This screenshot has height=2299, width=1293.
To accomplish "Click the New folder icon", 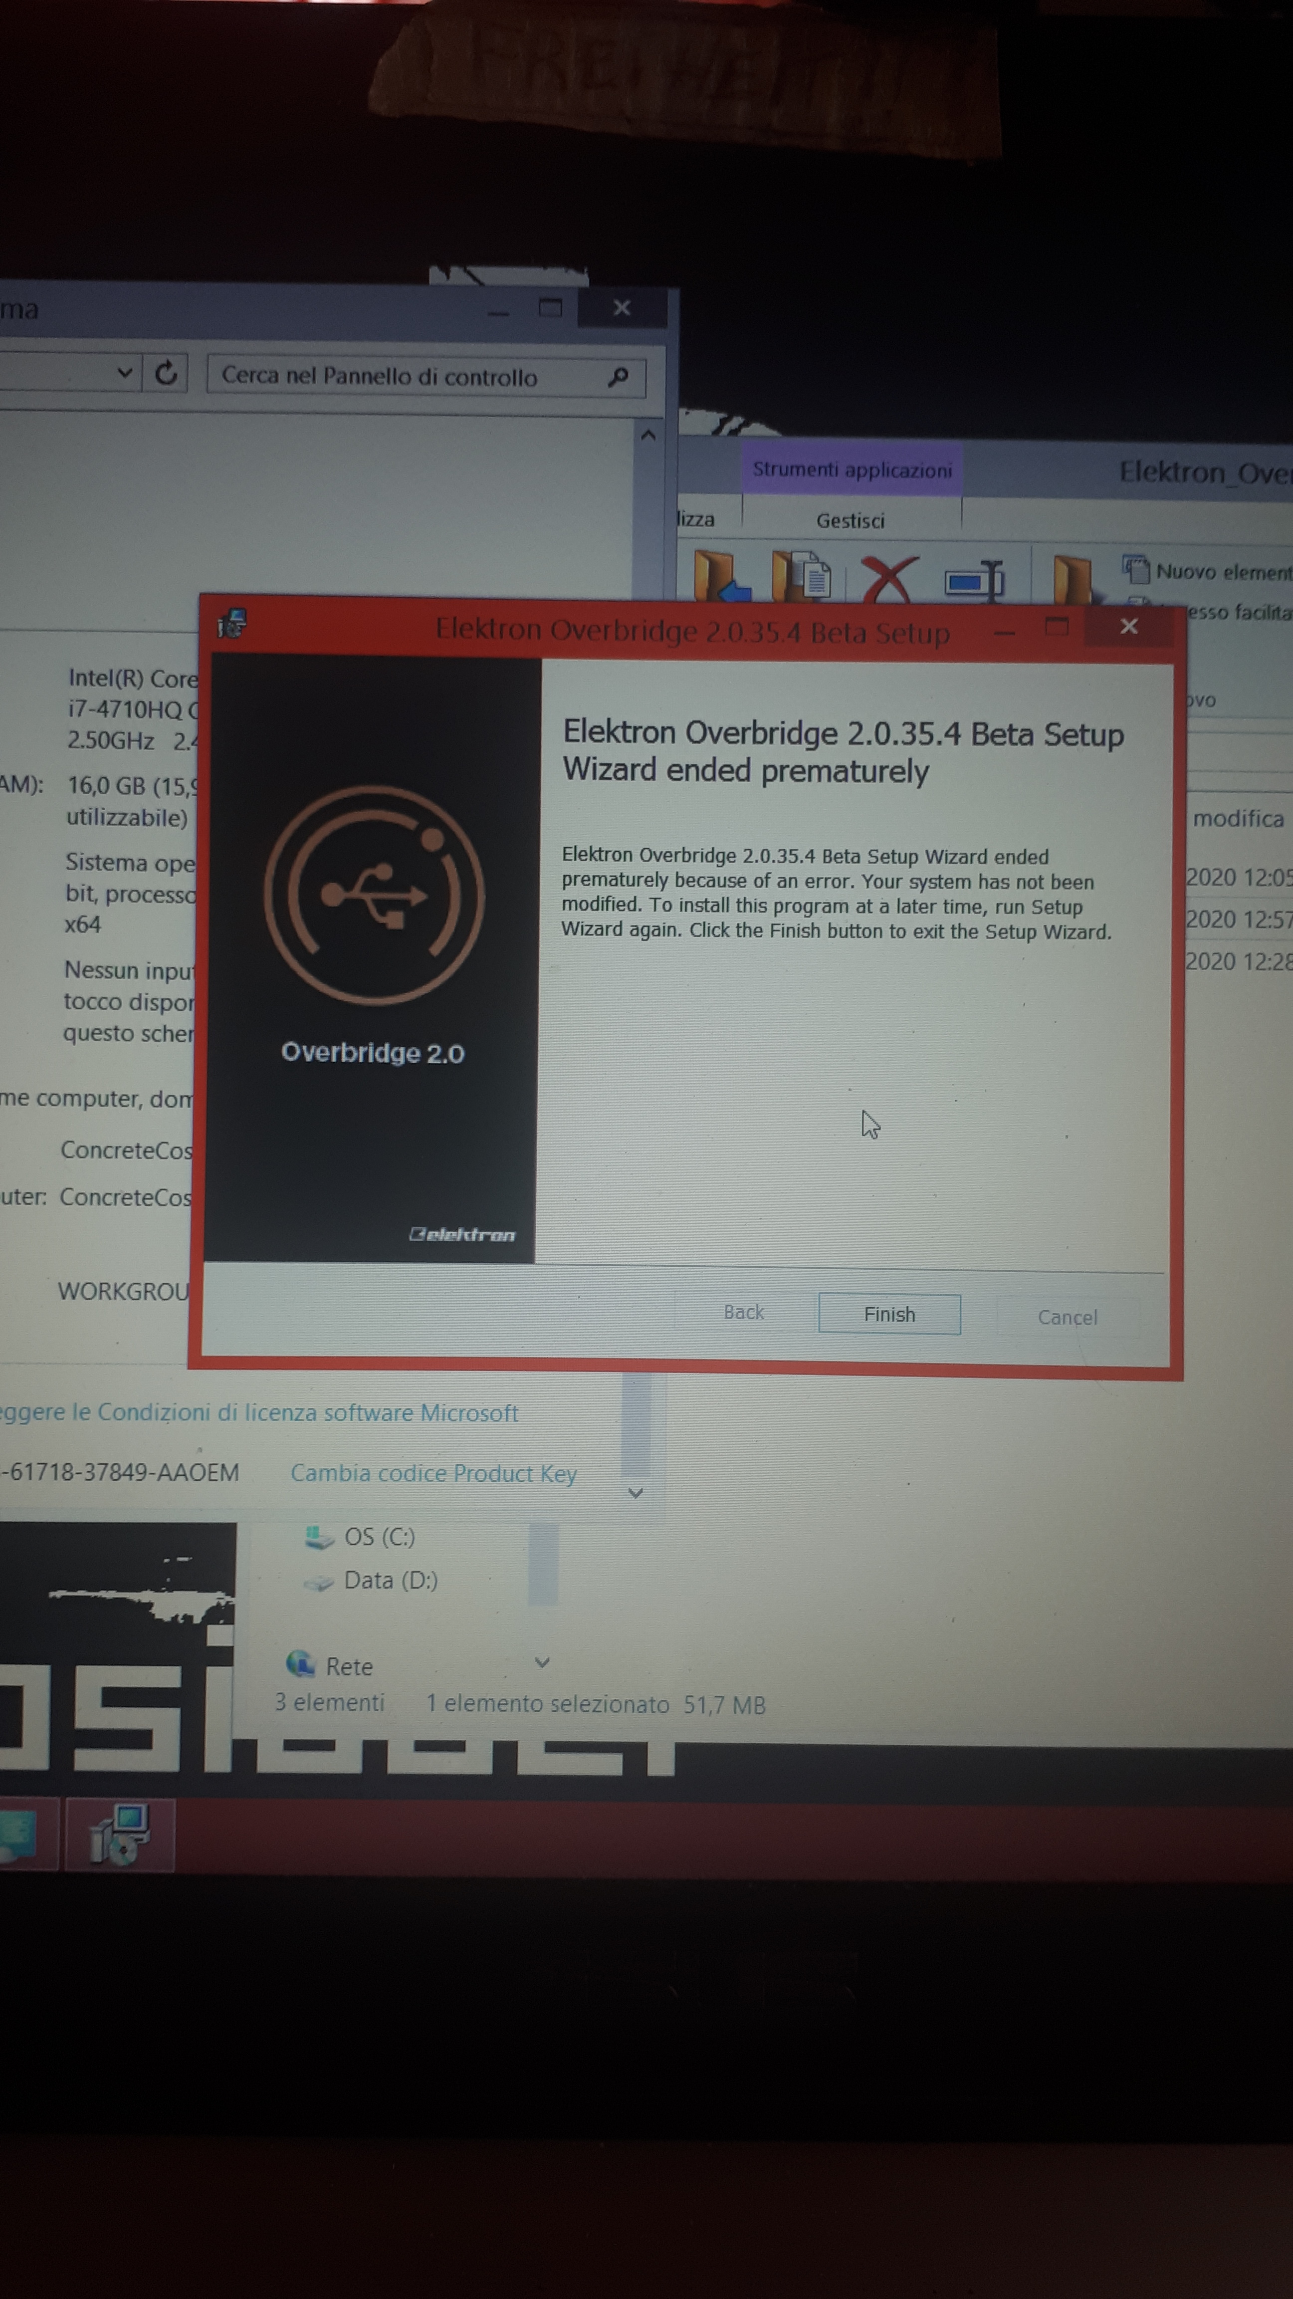I will click(1073, 578).
